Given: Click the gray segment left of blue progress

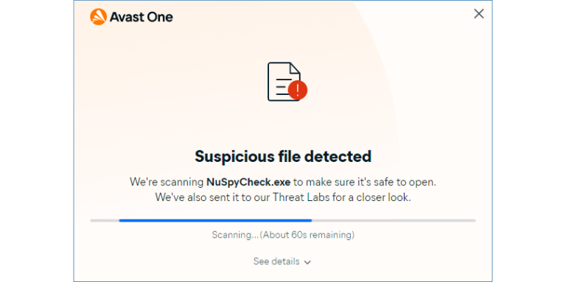Looking at the screenshot, I should 105,220.
